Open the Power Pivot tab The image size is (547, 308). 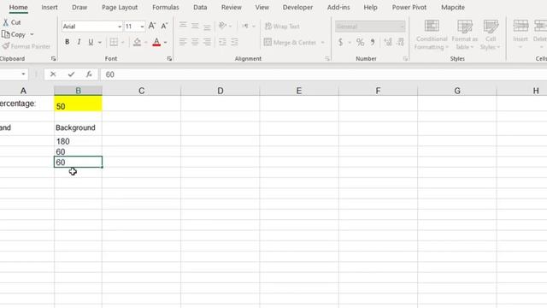click(409, 8)
